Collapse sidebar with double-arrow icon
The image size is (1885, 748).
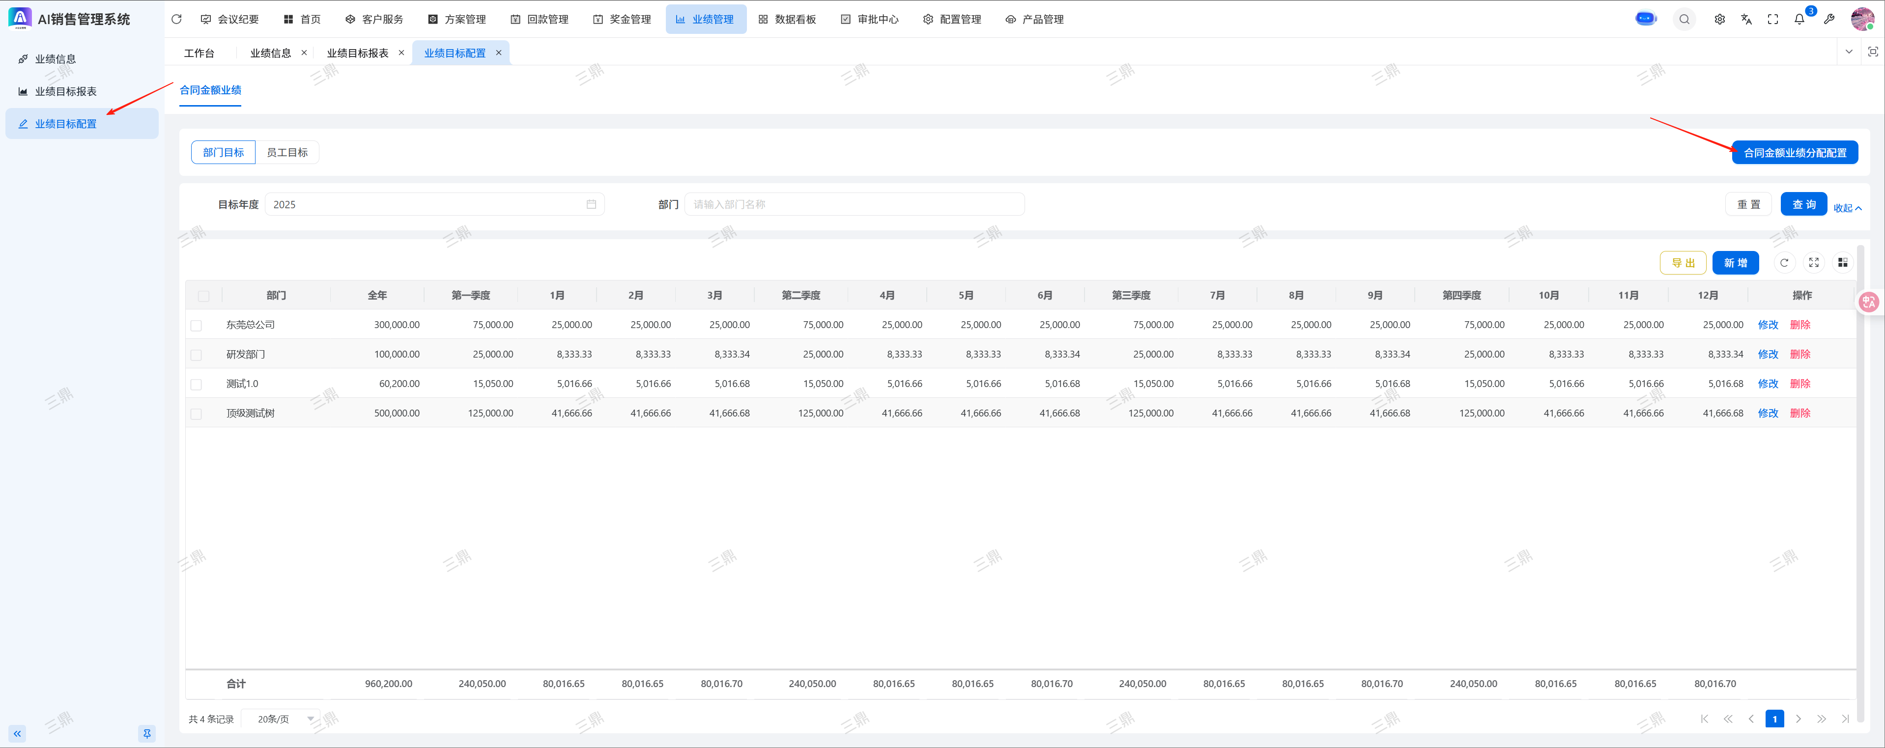[17, 733]
